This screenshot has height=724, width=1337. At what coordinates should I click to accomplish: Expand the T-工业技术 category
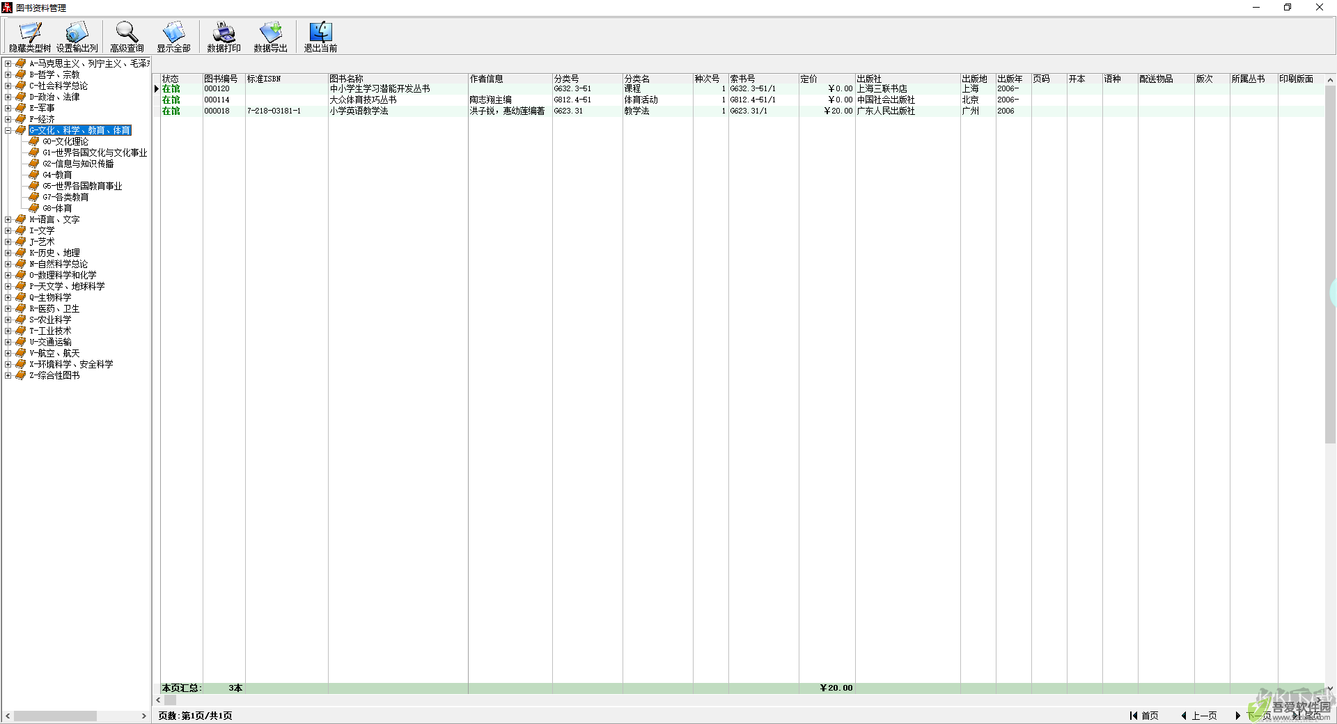pos(8,331)
